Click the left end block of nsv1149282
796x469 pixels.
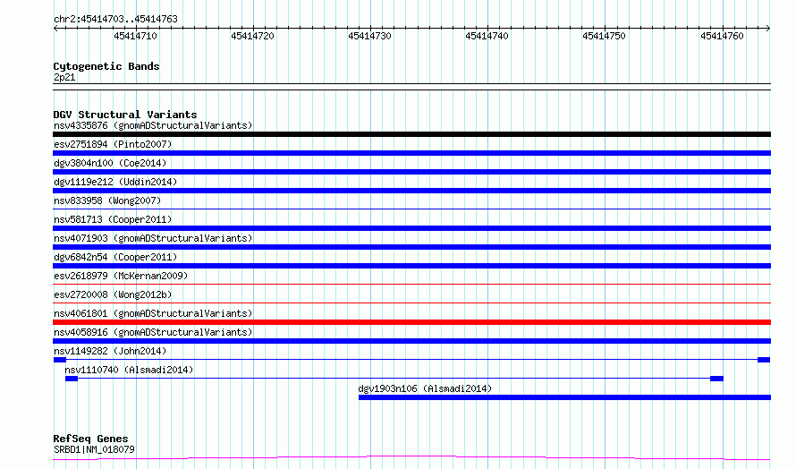click(60, 360)
